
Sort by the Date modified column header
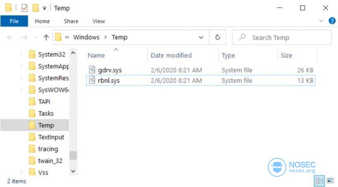click(171, 56)
